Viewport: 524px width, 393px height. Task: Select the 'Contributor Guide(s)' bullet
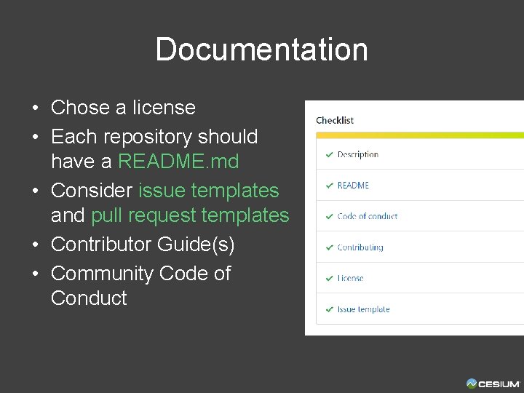pos(143,245)
